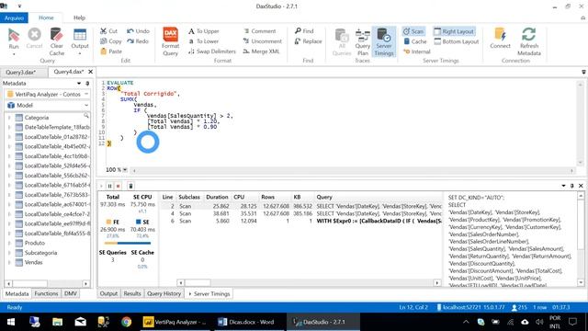Screen dimensions: 588x331
Task: Open Windows Start menu
Action: point(11,322)
